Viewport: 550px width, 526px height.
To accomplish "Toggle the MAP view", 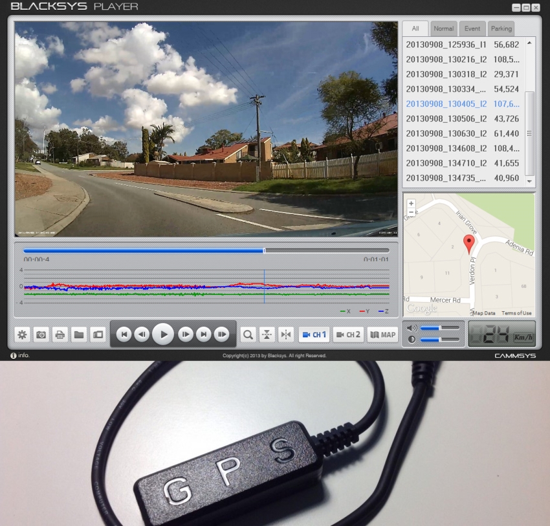I will [x=382, y=334].
